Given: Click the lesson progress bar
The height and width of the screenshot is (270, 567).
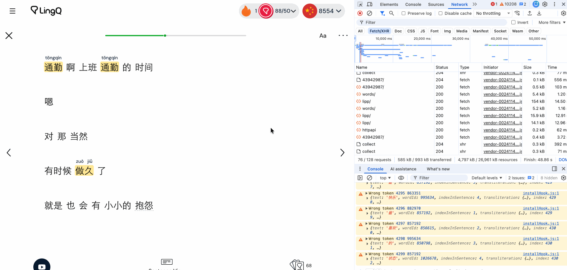Looking at the screenshot, I should pos(175,36).
